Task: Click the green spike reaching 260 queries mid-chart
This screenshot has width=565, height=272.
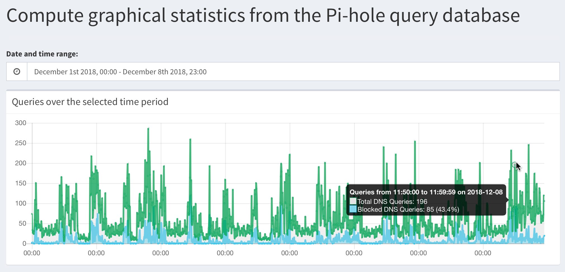Action: click(190, 139)
